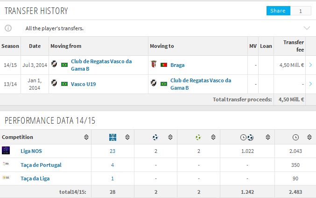Screen dimensions: 316x198
Task: Click the info icon beside transfers description
Action: (8, 28)
